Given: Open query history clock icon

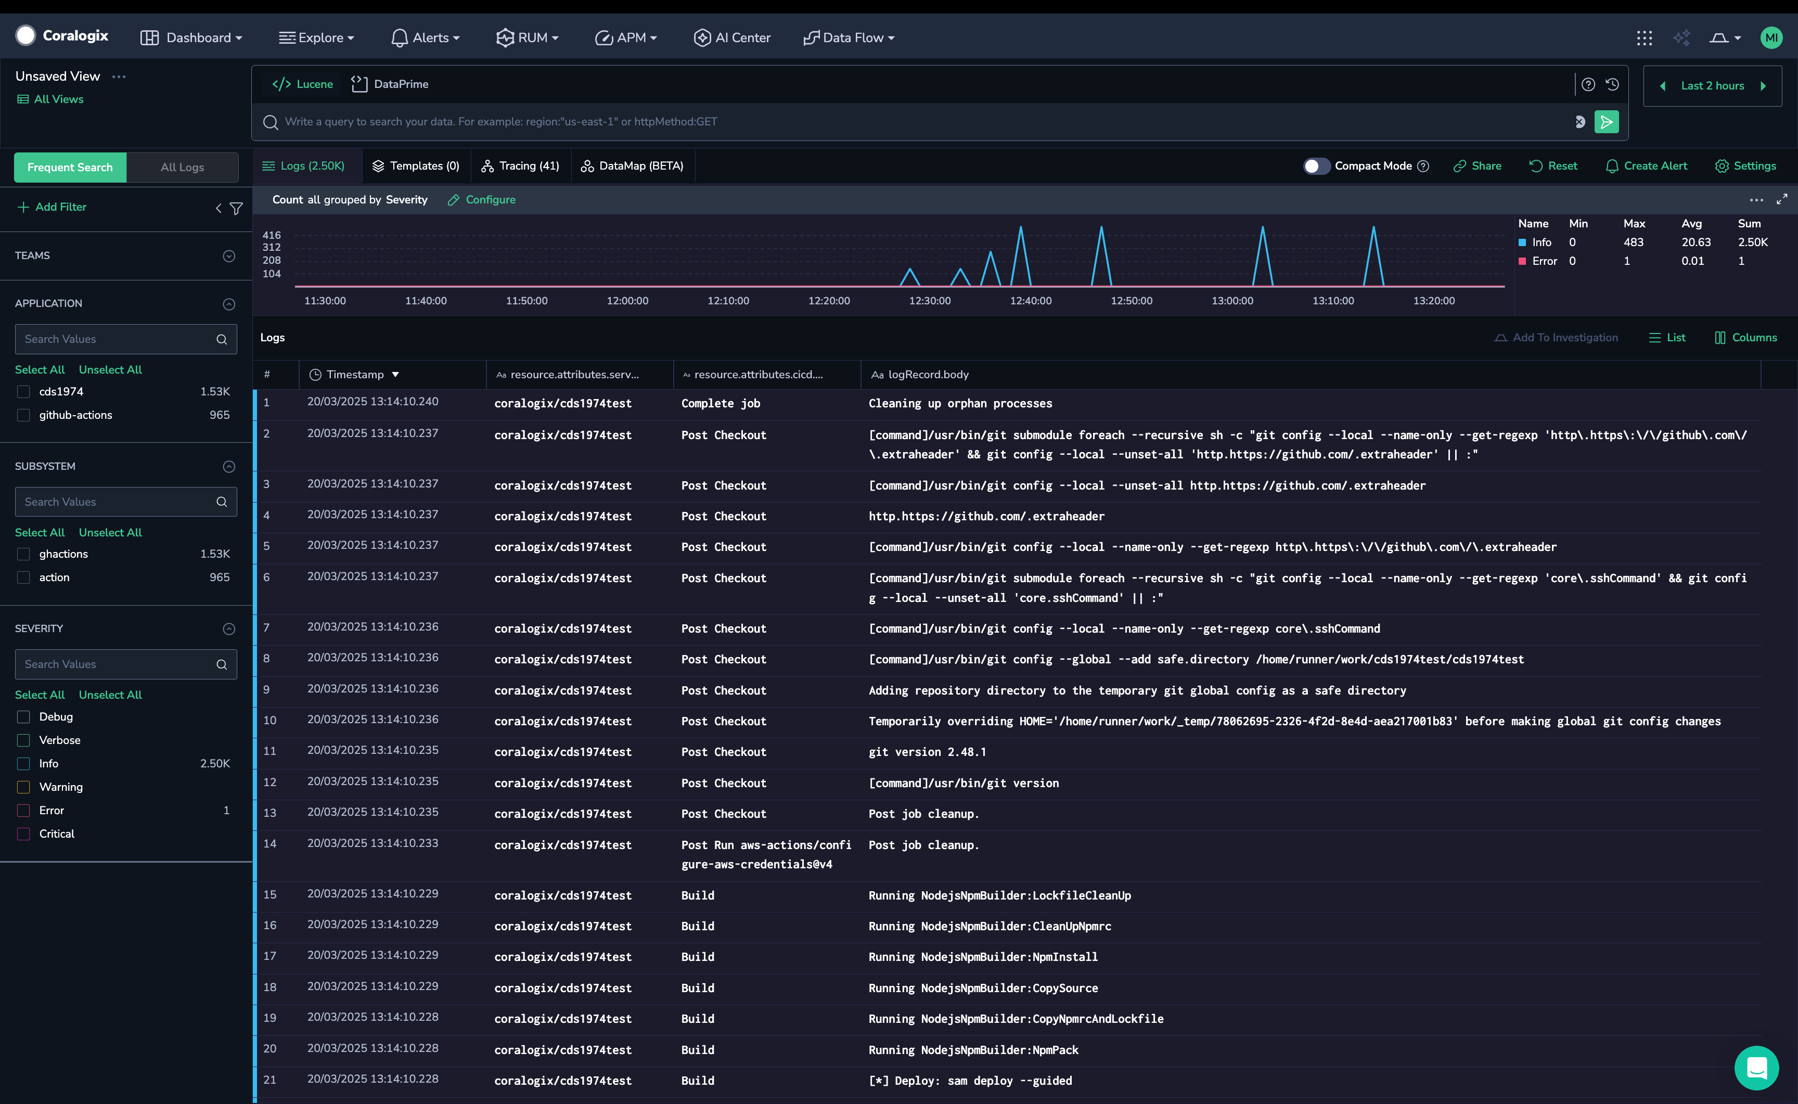Looking at the screenshot, I should [x=1613, y=85].
